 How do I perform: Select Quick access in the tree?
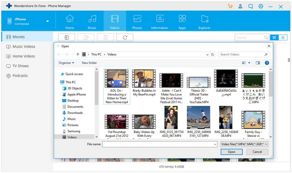pyautogui.click(x=72, y=74)
